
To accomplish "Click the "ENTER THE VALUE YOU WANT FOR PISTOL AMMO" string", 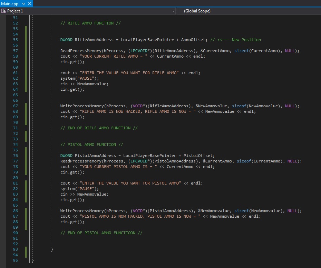I will coord(130,183).
